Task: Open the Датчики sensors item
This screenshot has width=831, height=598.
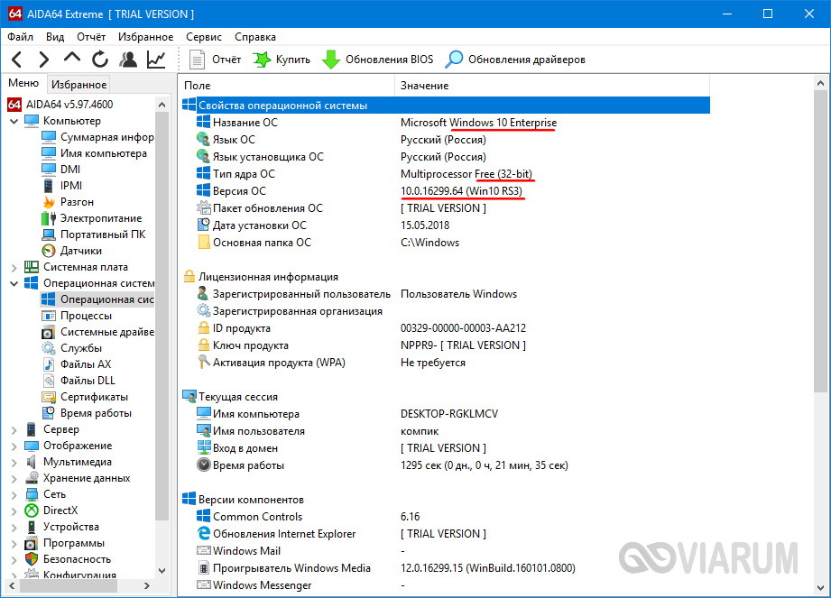Action: click(x=71, y=251)
